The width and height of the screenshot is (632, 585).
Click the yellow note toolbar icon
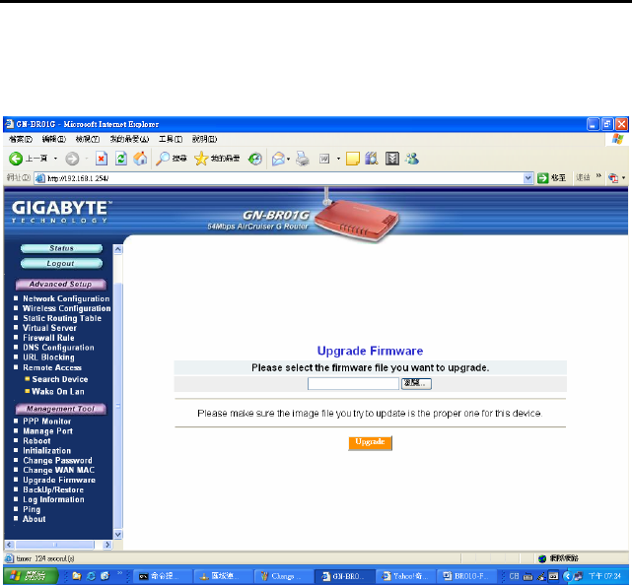tap(353, 159)
